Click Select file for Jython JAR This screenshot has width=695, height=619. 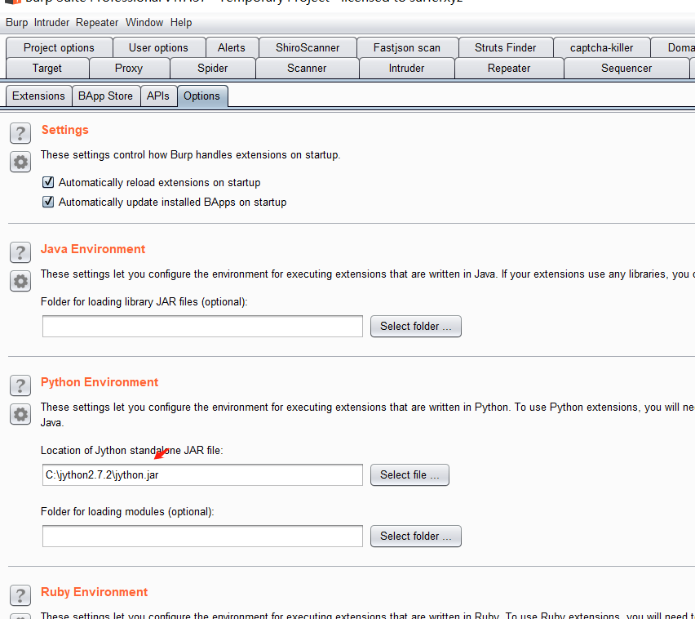[409, 475]
